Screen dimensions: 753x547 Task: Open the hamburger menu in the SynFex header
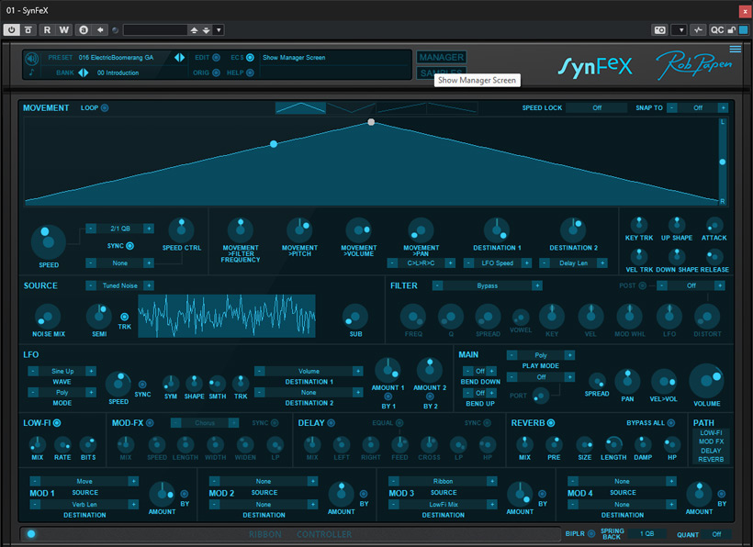pyautogui.click(x=735, y=49)
